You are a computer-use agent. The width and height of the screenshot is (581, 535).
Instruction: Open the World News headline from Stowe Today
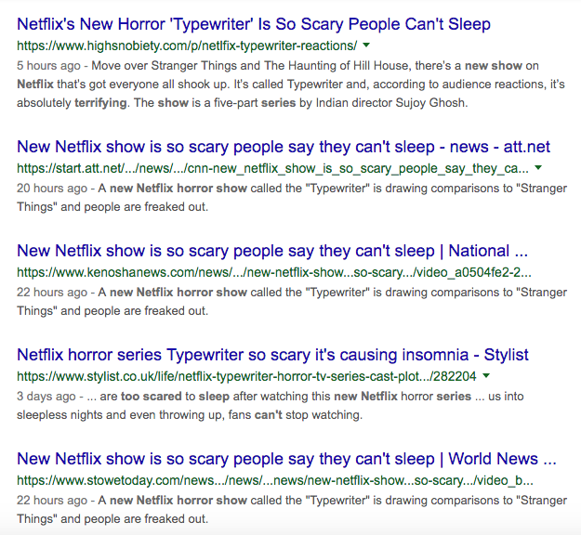click(286, 459)
